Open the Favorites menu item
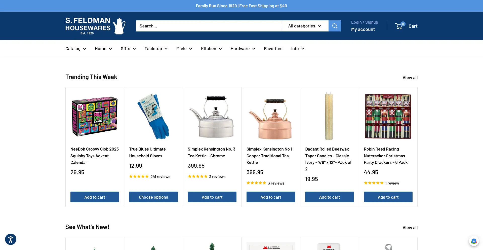483x250 pixels. (x=273, y=49)
